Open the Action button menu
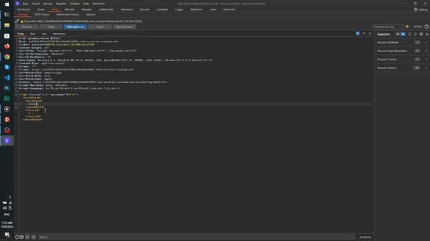Image resolution: width=430 pixels, height=241 pixels. point(100,27)
